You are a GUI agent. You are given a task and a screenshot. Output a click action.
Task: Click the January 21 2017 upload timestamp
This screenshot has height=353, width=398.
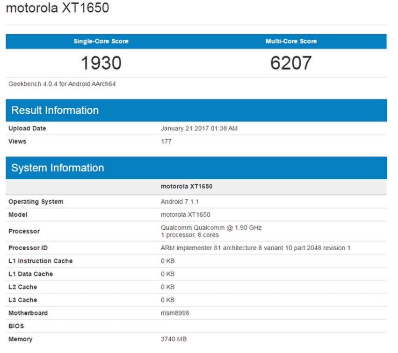199,128
